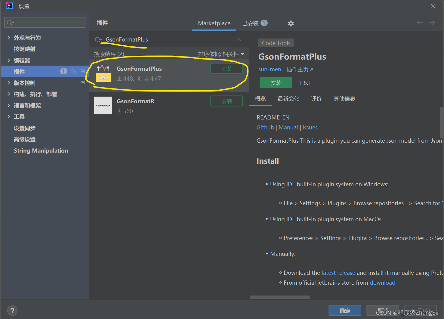Switch to the 已安装 tab

point(255,23)
